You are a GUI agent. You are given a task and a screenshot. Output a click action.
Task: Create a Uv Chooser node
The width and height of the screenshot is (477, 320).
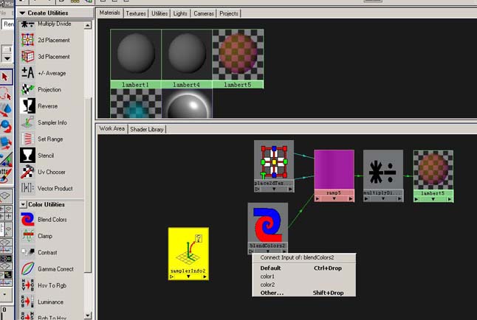[x=27, y=172]
